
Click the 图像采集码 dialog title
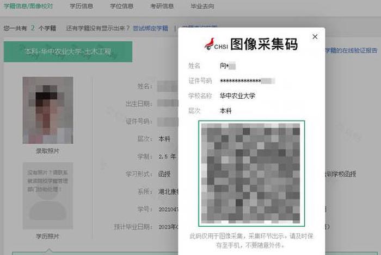point(264,44)
